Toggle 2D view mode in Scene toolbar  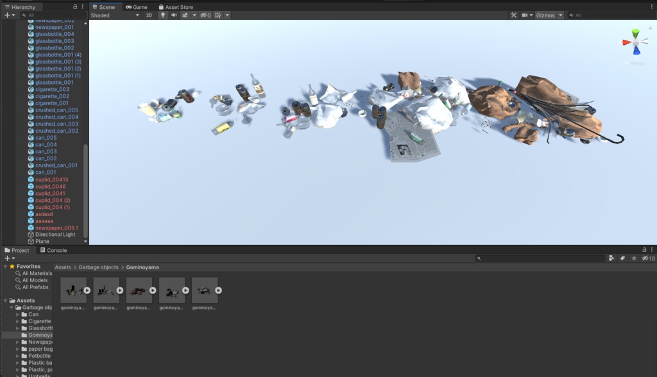click(x=149, y=15)
